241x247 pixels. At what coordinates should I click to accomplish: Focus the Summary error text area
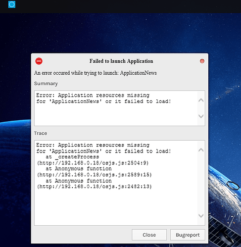click(116, 108)
